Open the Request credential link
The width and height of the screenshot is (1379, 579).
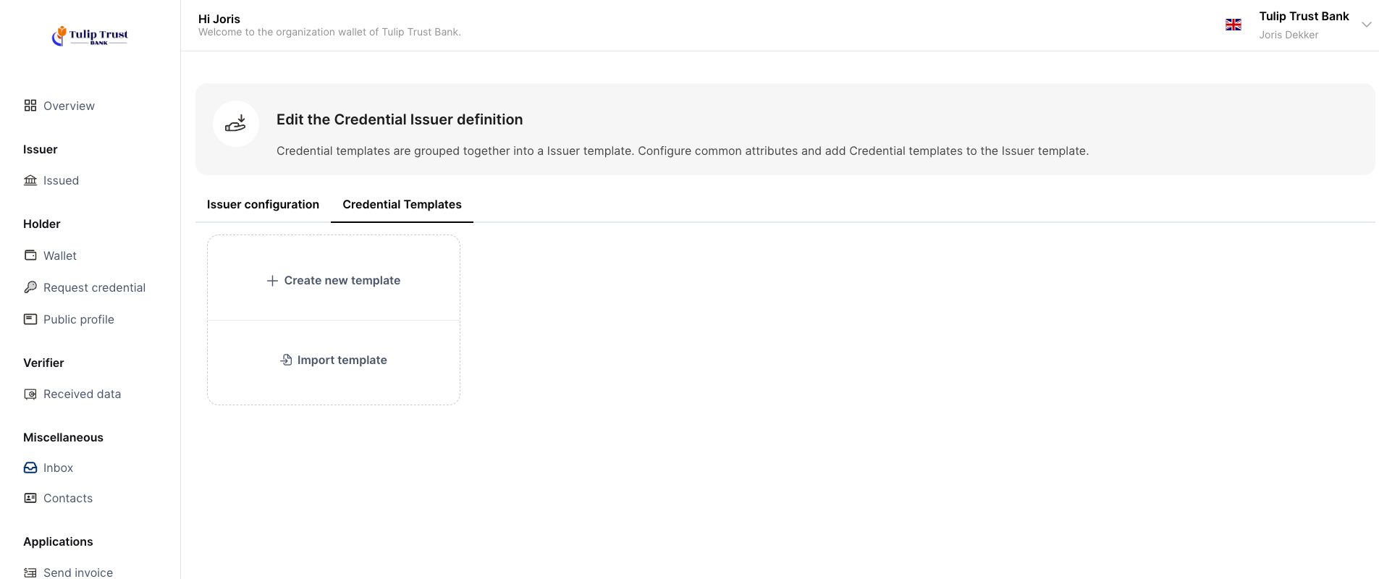94,287
